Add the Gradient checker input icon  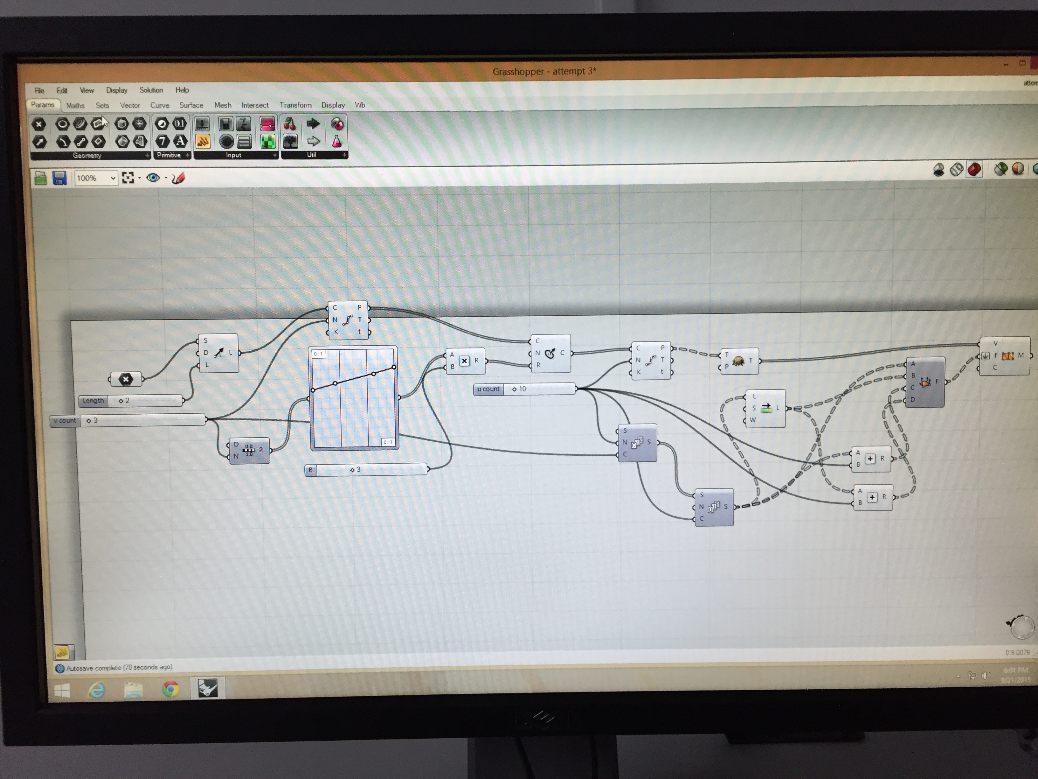pos(267,141)
